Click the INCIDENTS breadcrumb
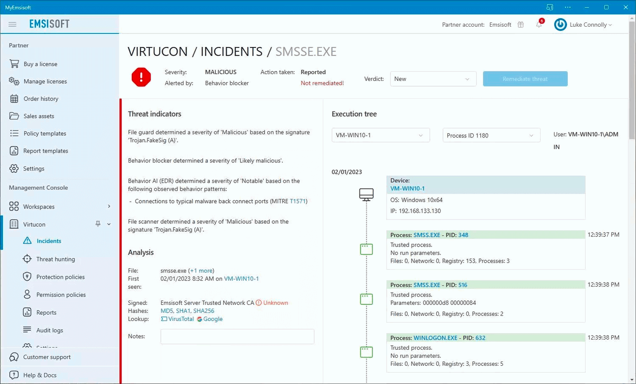The height and width of the screenshot is (384, 636). click(x=232, y=52)
